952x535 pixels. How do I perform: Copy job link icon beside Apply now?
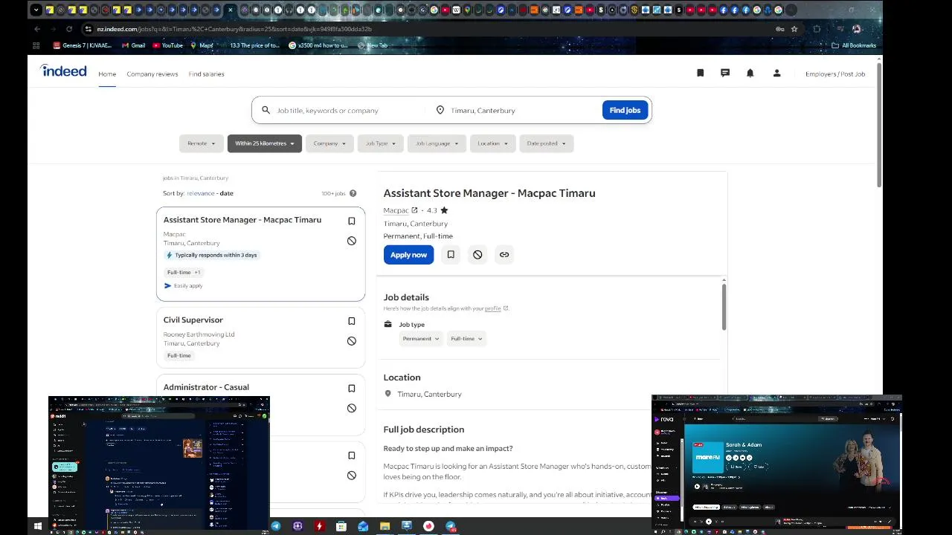[504, 254]
